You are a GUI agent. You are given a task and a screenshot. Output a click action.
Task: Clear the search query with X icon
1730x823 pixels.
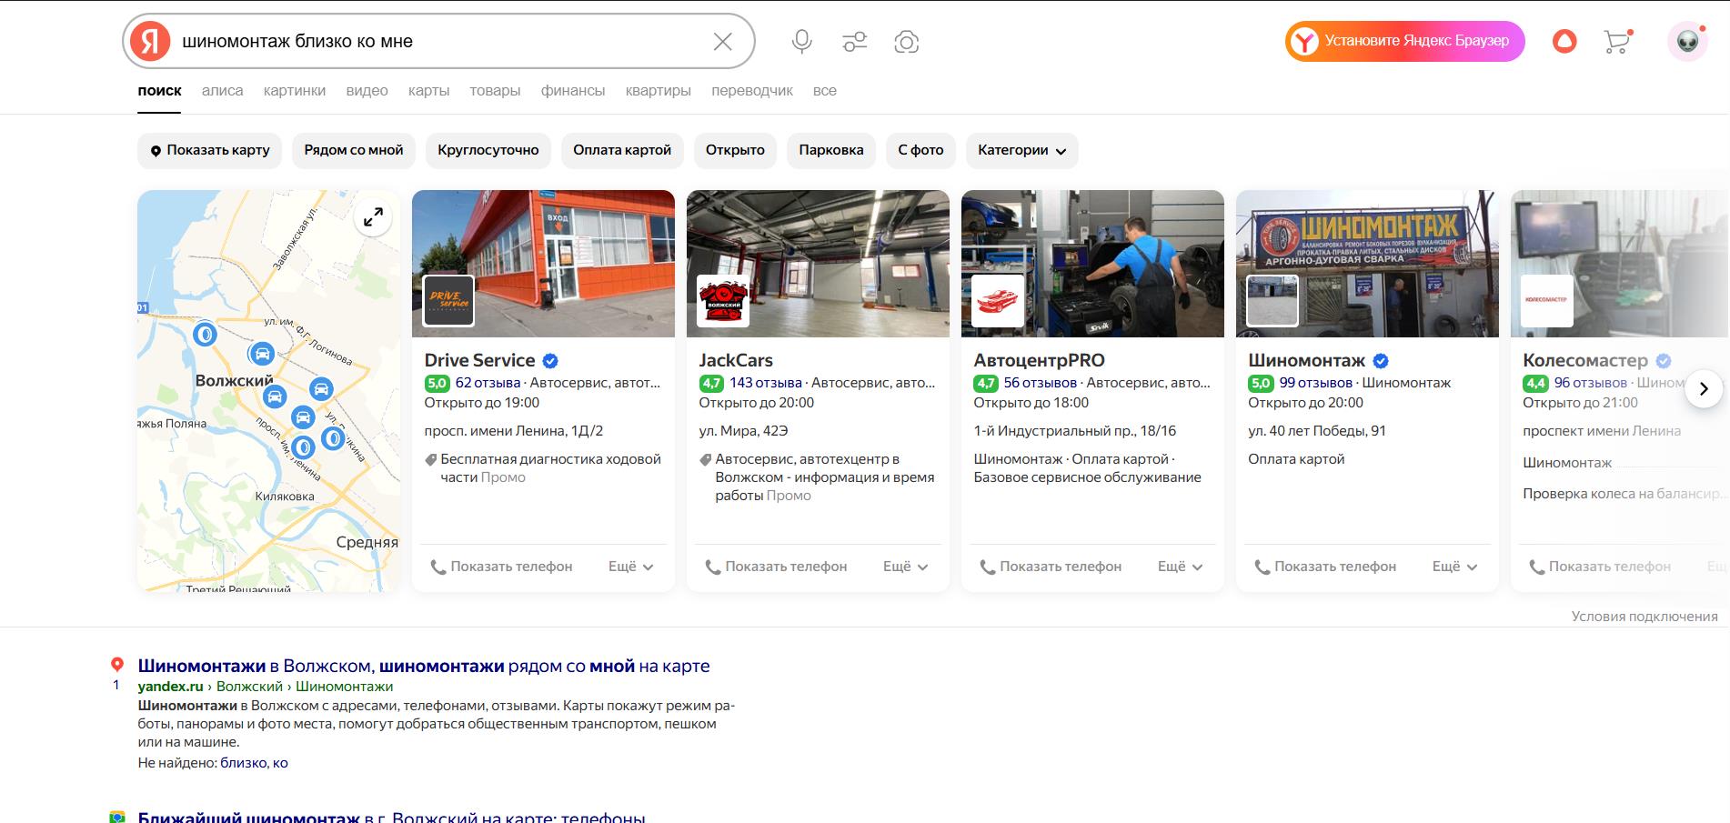[722, 42]
